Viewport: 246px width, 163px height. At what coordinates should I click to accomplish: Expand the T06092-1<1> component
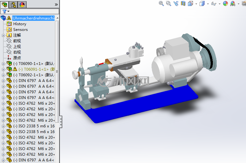pos(3,75)
